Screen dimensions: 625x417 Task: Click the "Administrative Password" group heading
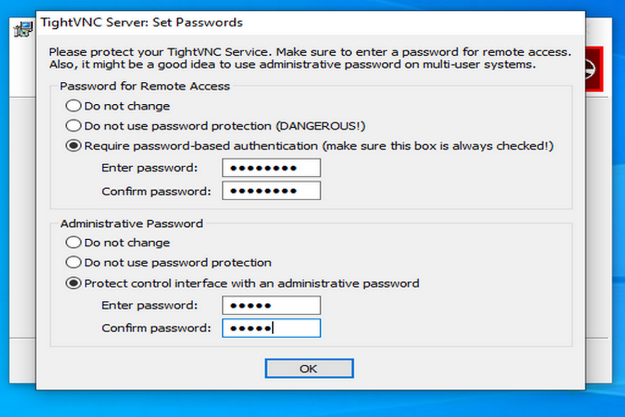[131, 224]
